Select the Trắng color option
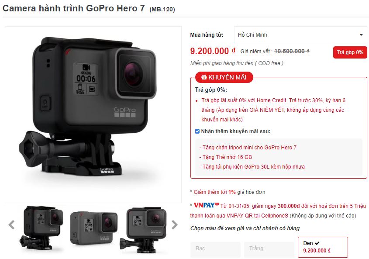Viewport: 369px width, 259px height. 269,249
